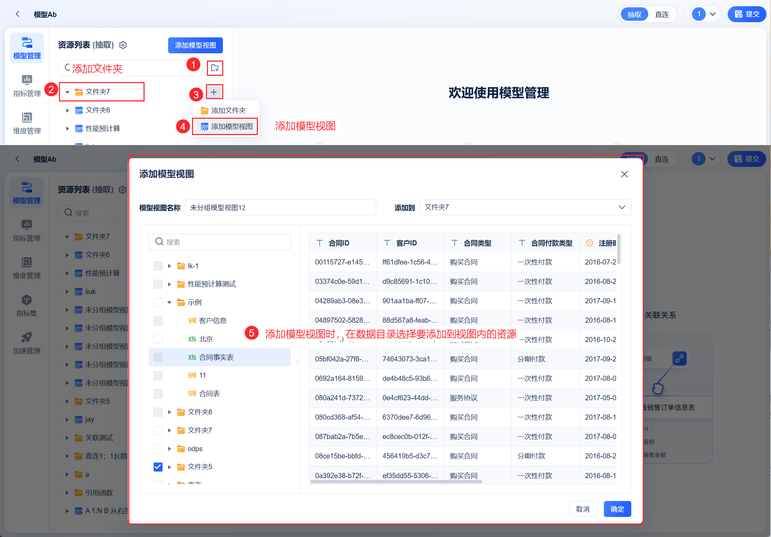Open resource list settings gear icon
The image size is (771, 537).
pyautogui.click(x=123, y=45)
